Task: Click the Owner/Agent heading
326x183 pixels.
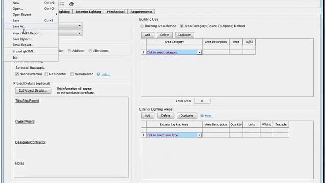Action: [x=25, y=121]
